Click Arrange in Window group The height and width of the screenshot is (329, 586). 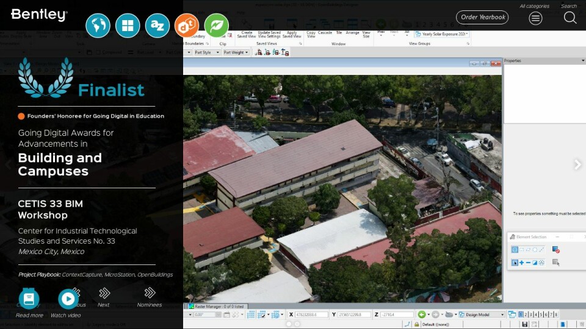(x=352, y=33)
